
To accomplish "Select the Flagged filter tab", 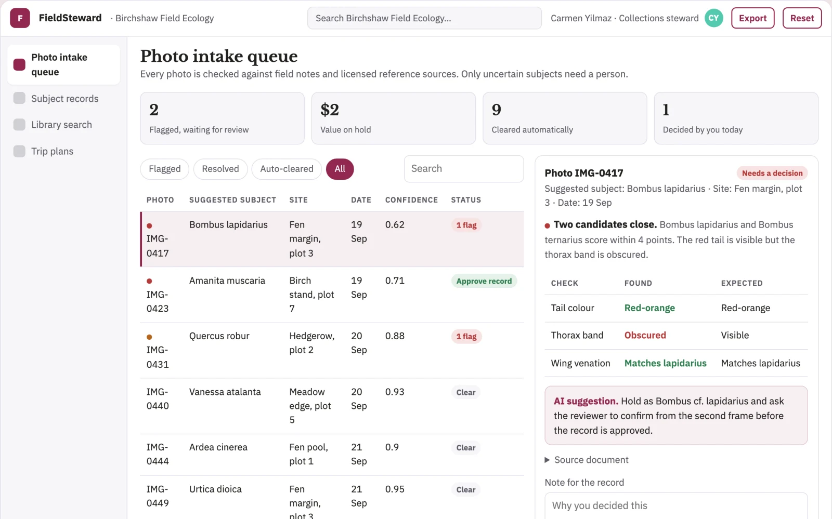I will coord(164,169).
